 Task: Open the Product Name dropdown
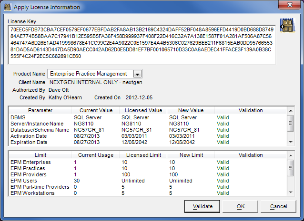click(137, 74)
